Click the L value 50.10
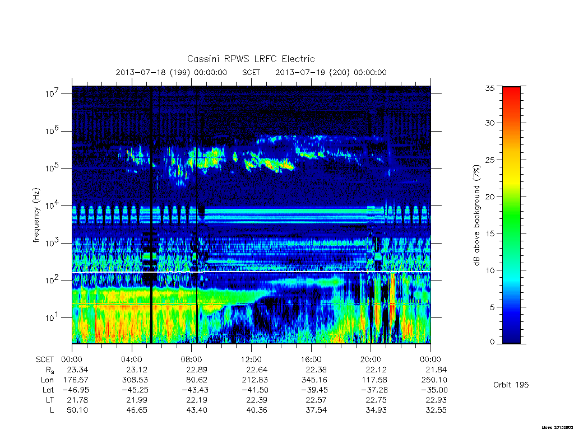 pyautogui.click(x=77, y=410)
